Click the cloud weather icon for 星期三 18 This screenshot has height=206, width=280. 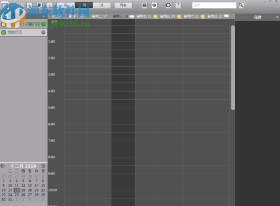132,16
